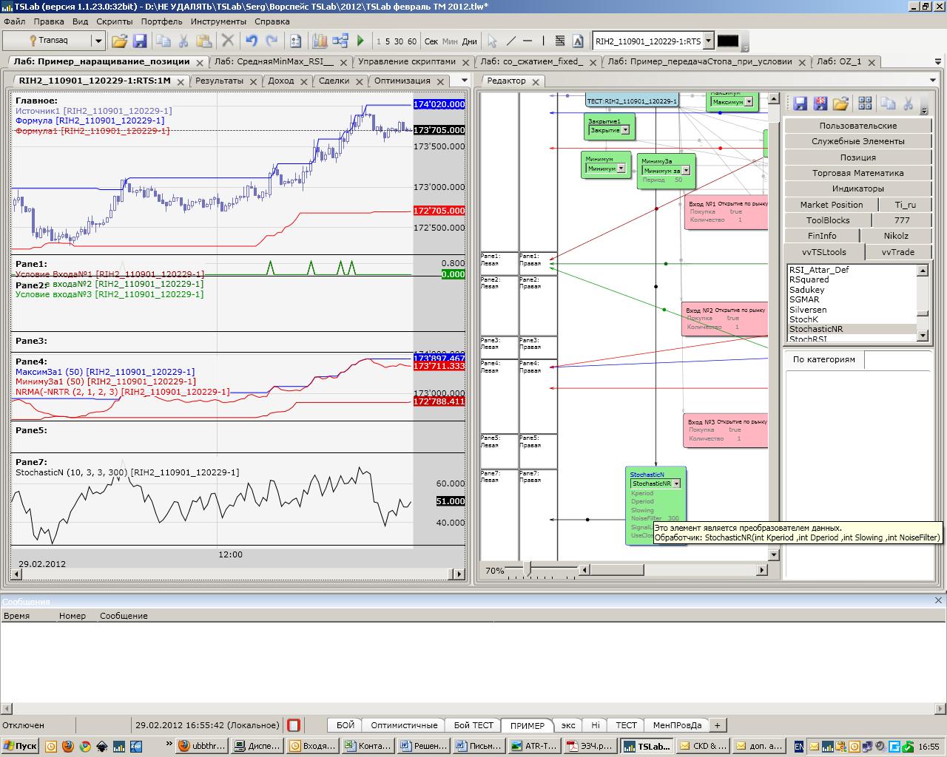This screenshot has width=947, height=757.
Task: Click the Save As icon in editor panel
Action: tap(820, 103)
